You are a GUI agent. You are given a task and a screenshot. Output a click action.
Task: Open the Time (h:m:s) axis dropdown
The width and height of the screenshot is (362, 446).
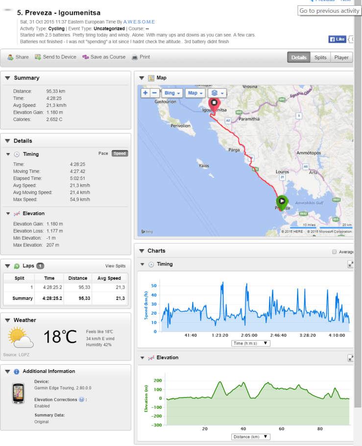[x=251, y=343]
